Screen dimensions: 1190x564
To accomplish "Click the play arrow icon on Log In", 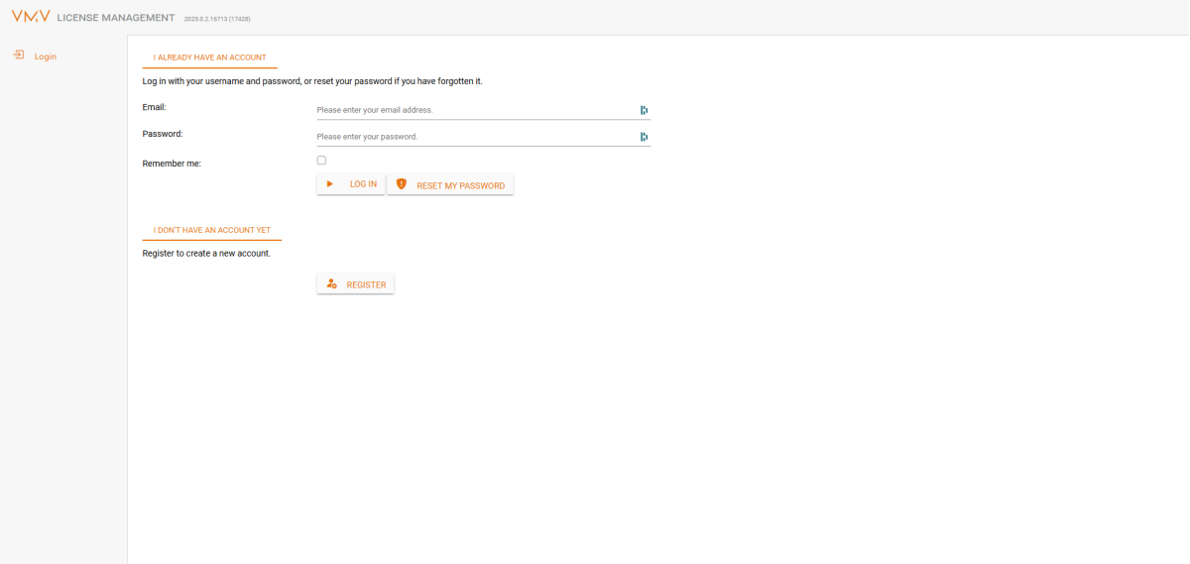I will 330,184.
